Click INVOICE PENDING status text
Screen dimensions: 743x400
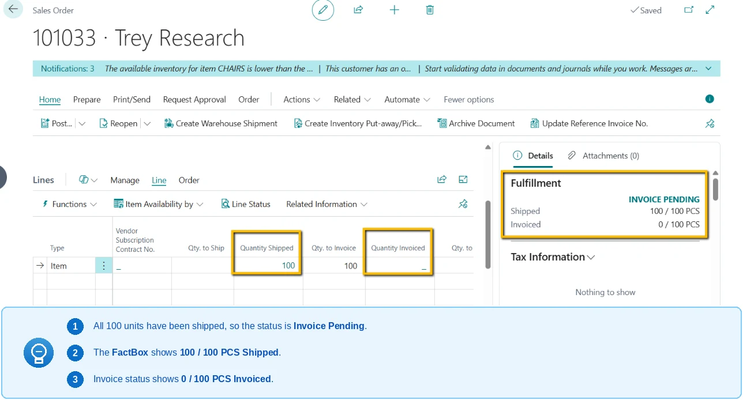tap(664, 199)
